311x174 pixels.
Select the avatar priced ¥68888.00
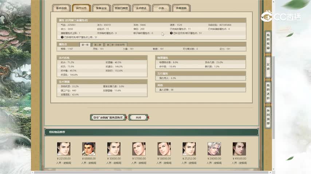(89, 149)
